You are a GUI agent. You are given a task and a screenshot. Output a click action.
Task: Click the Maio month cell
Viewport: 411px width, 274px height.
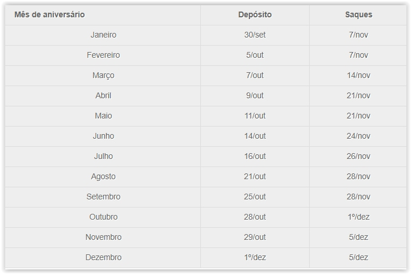(x=103, y=116)
